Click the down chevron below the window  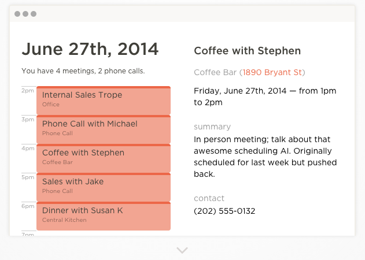point(182,250)
